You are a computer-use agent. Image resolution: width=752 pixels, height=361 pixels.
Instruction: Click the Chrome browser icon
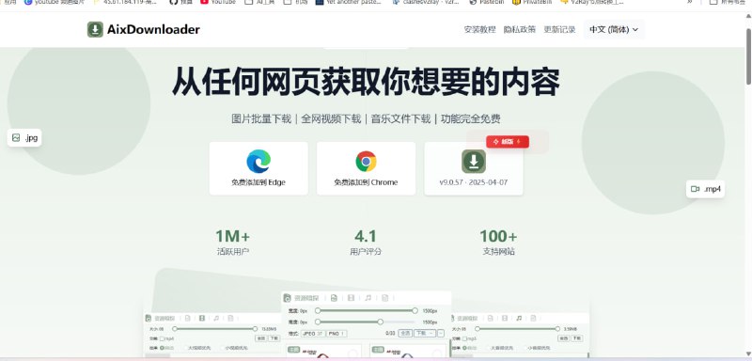(366, 161)
